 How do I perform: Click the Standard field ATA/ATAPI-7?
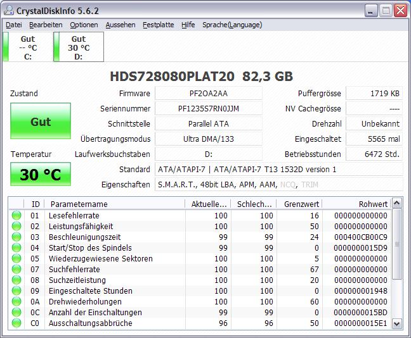tap(279, 169)
